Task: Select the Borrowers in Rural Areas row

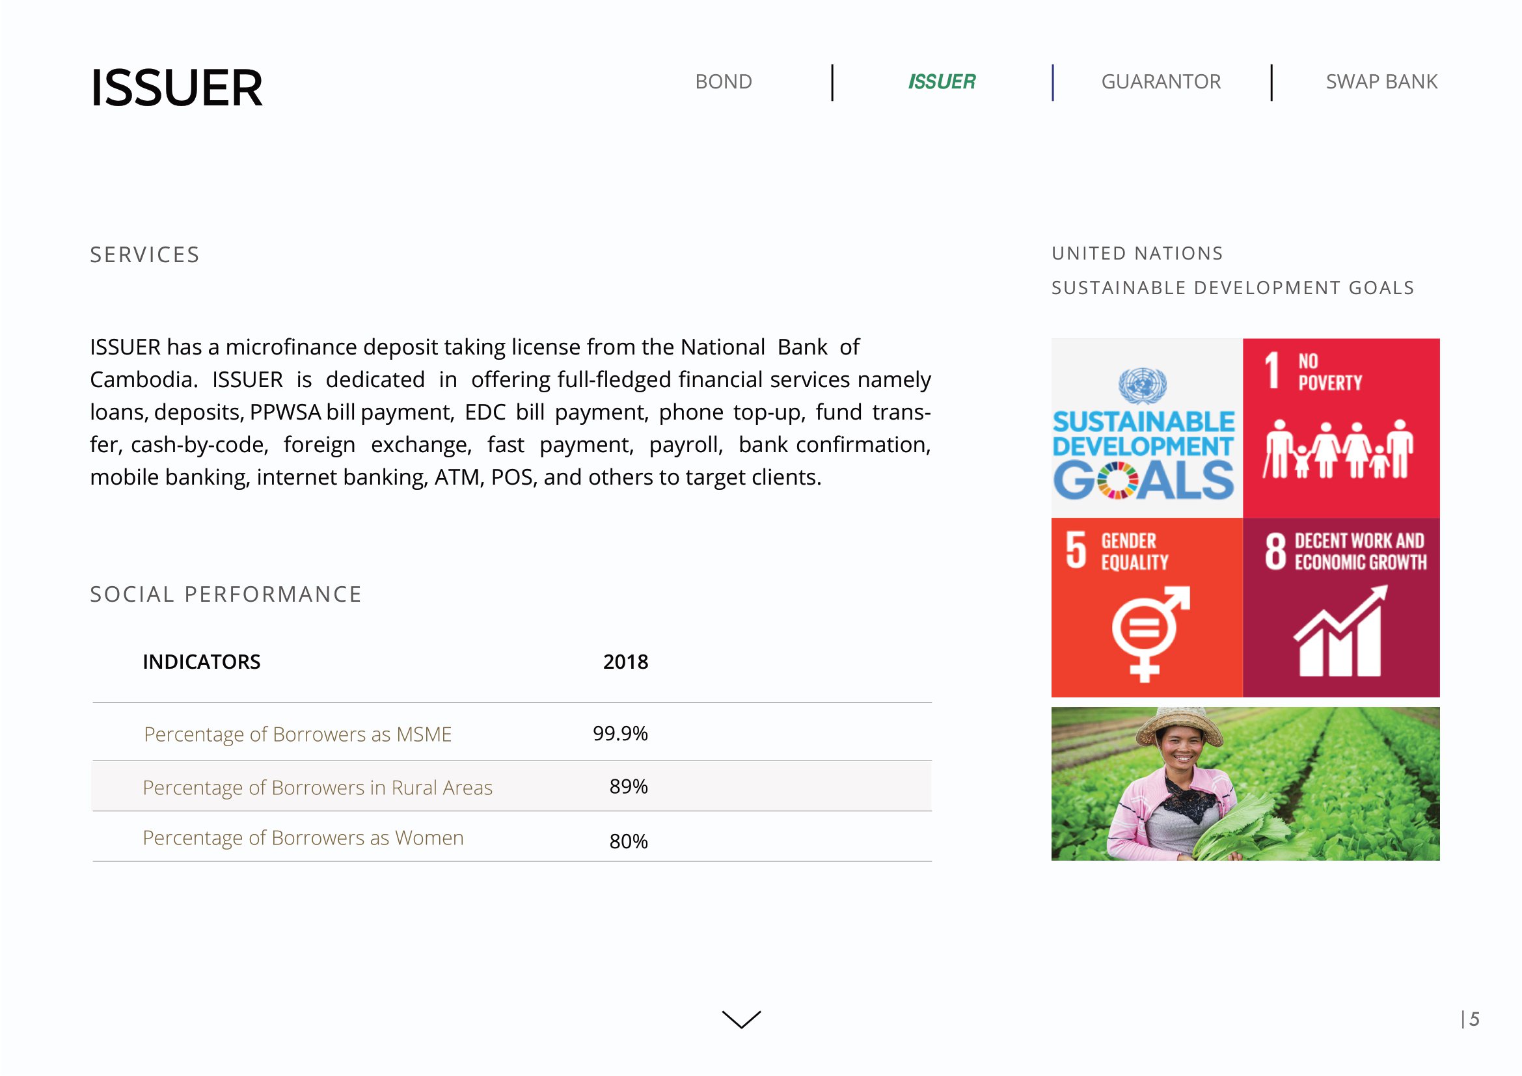Action: [x=318, y=787]
